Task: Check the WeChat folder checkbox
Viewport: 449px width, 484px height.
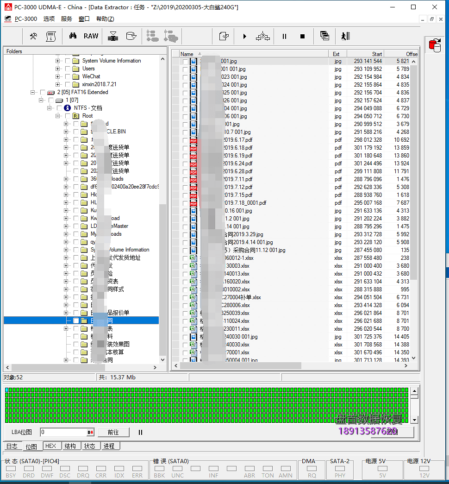Action: (x=68, y=76)
